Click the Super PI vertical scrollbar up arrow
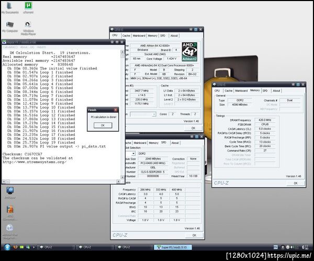 point(122,52)
